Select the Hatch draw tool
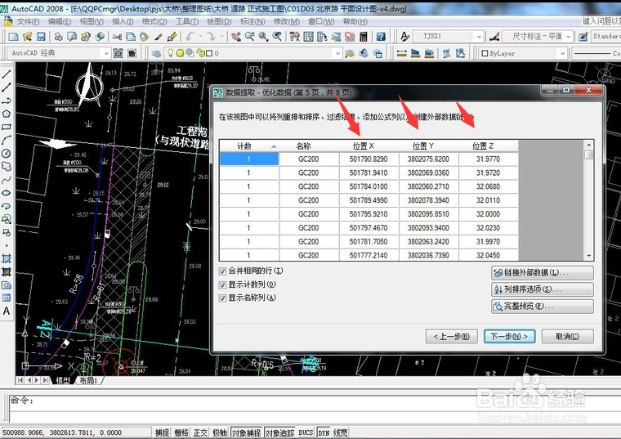This screenshot has height=439, width=621. tap(7, 258)
